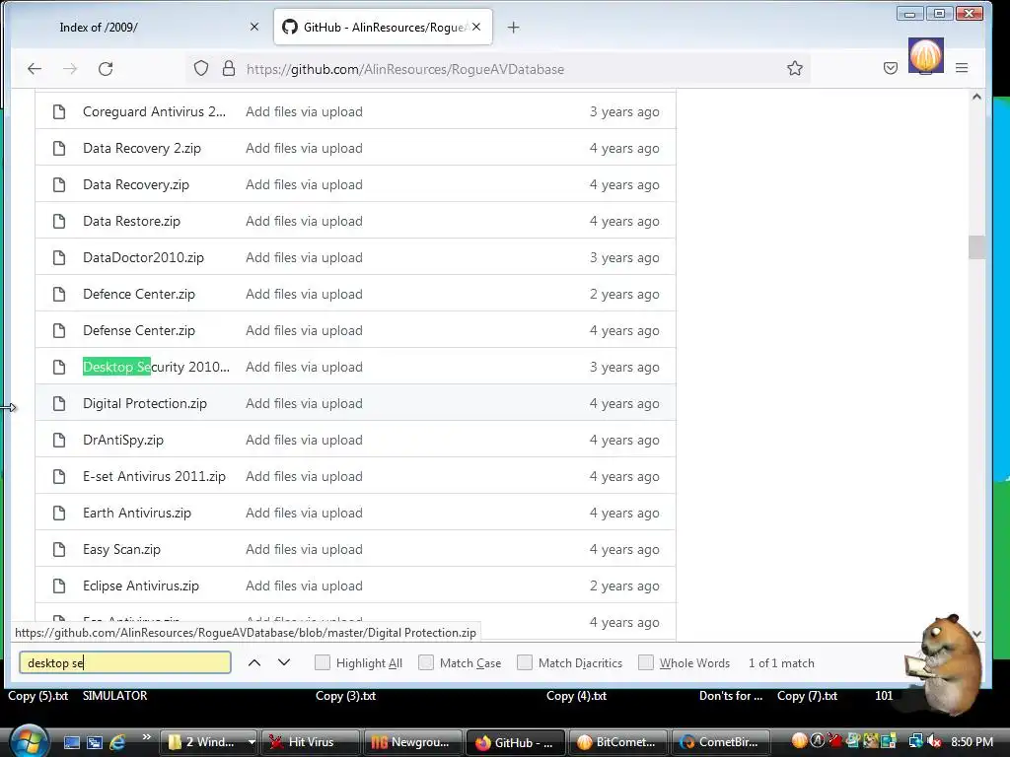Viewport: 1010px width, 757px height.
Task: Reload the GitHub page
Action: pyautogui.click(x=106, y=69)
